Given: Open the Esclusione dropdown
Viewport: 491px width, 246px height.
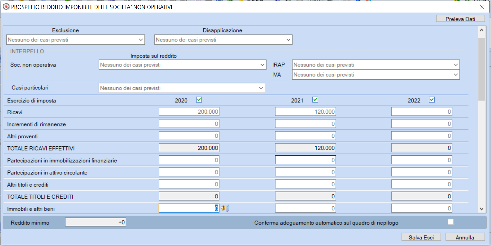Looking at the screenshot, I should point(75,40).
